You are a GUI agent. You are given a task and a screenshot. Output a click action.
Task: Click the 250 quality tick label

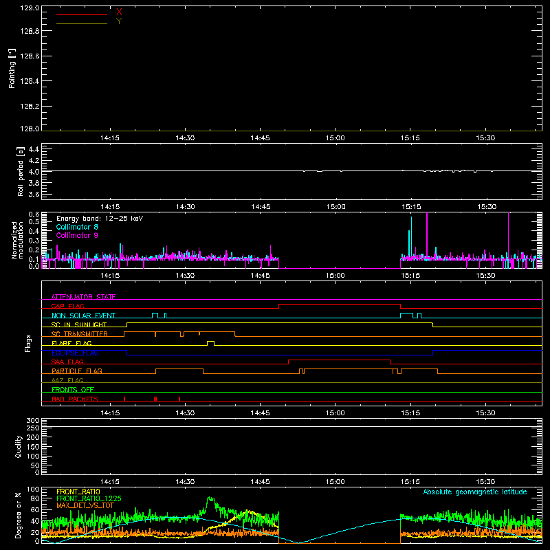point(32,428)
